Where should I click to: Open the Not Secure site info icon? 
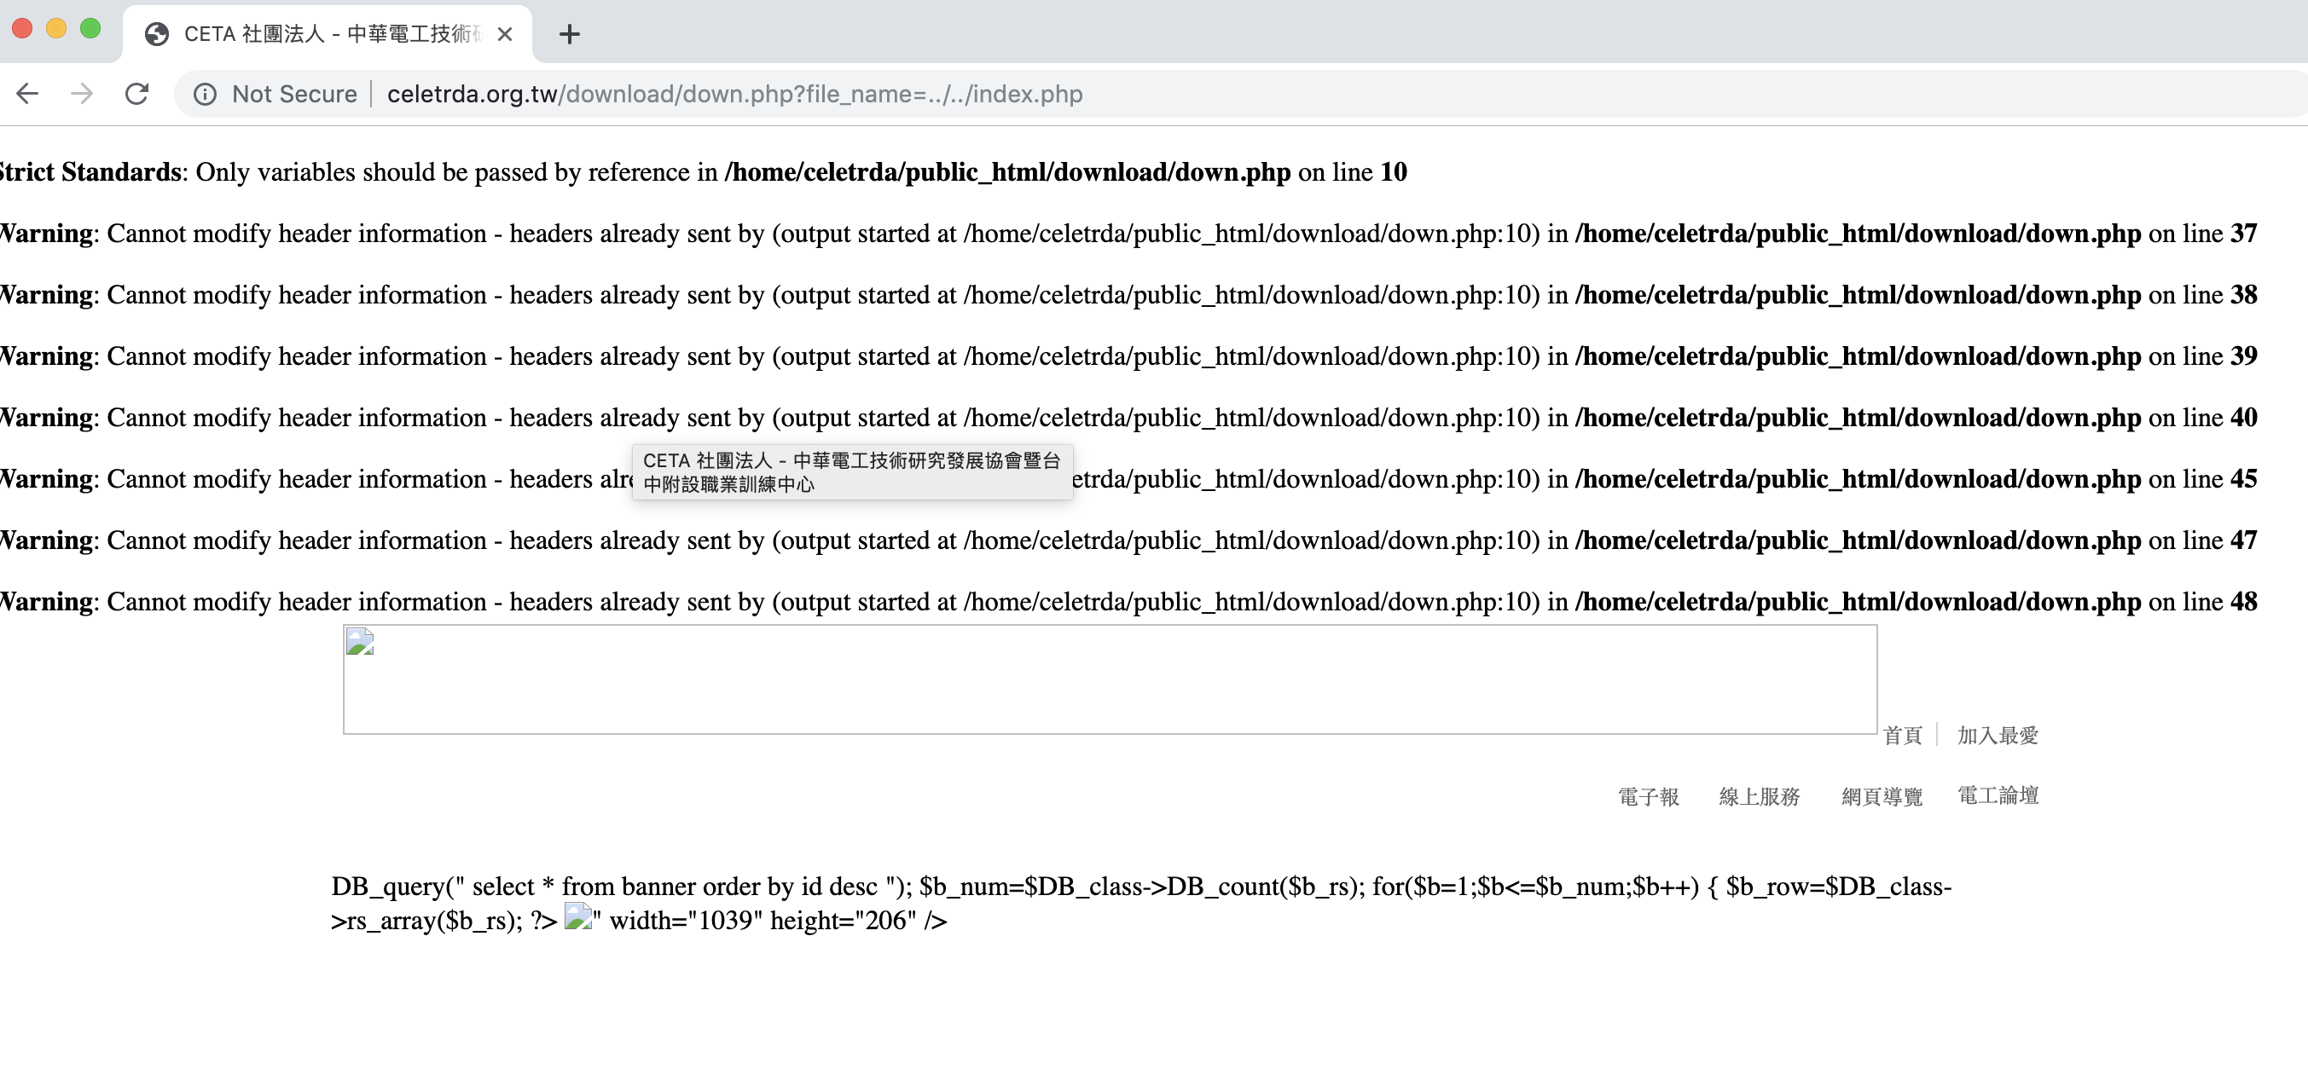click(x=205, y=94)
